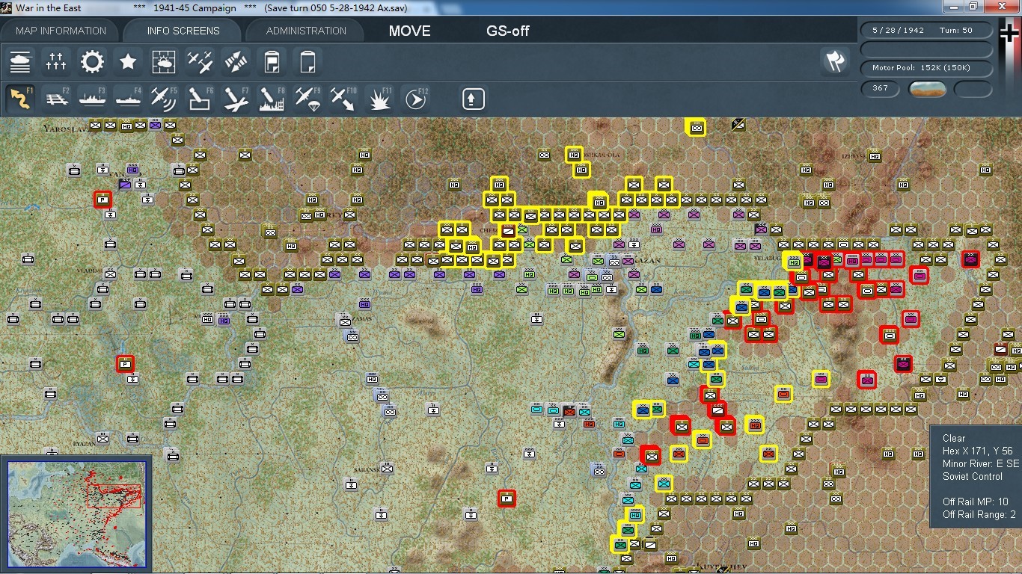Switch to the Administration tab
This screenshot has width=1022, height=574.
click(306, 31)
